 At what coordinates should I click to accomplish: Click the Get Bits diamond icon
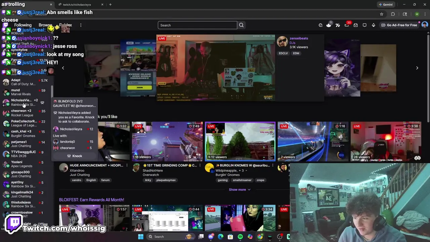[373, 25]
